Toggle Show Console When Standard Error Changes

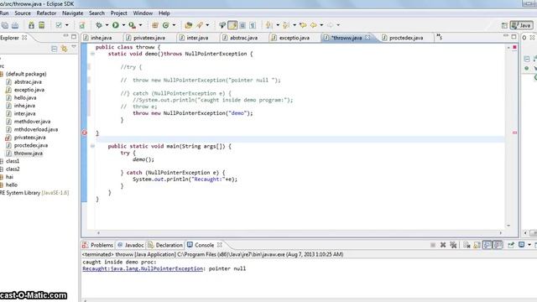click(x=498, y=245)
